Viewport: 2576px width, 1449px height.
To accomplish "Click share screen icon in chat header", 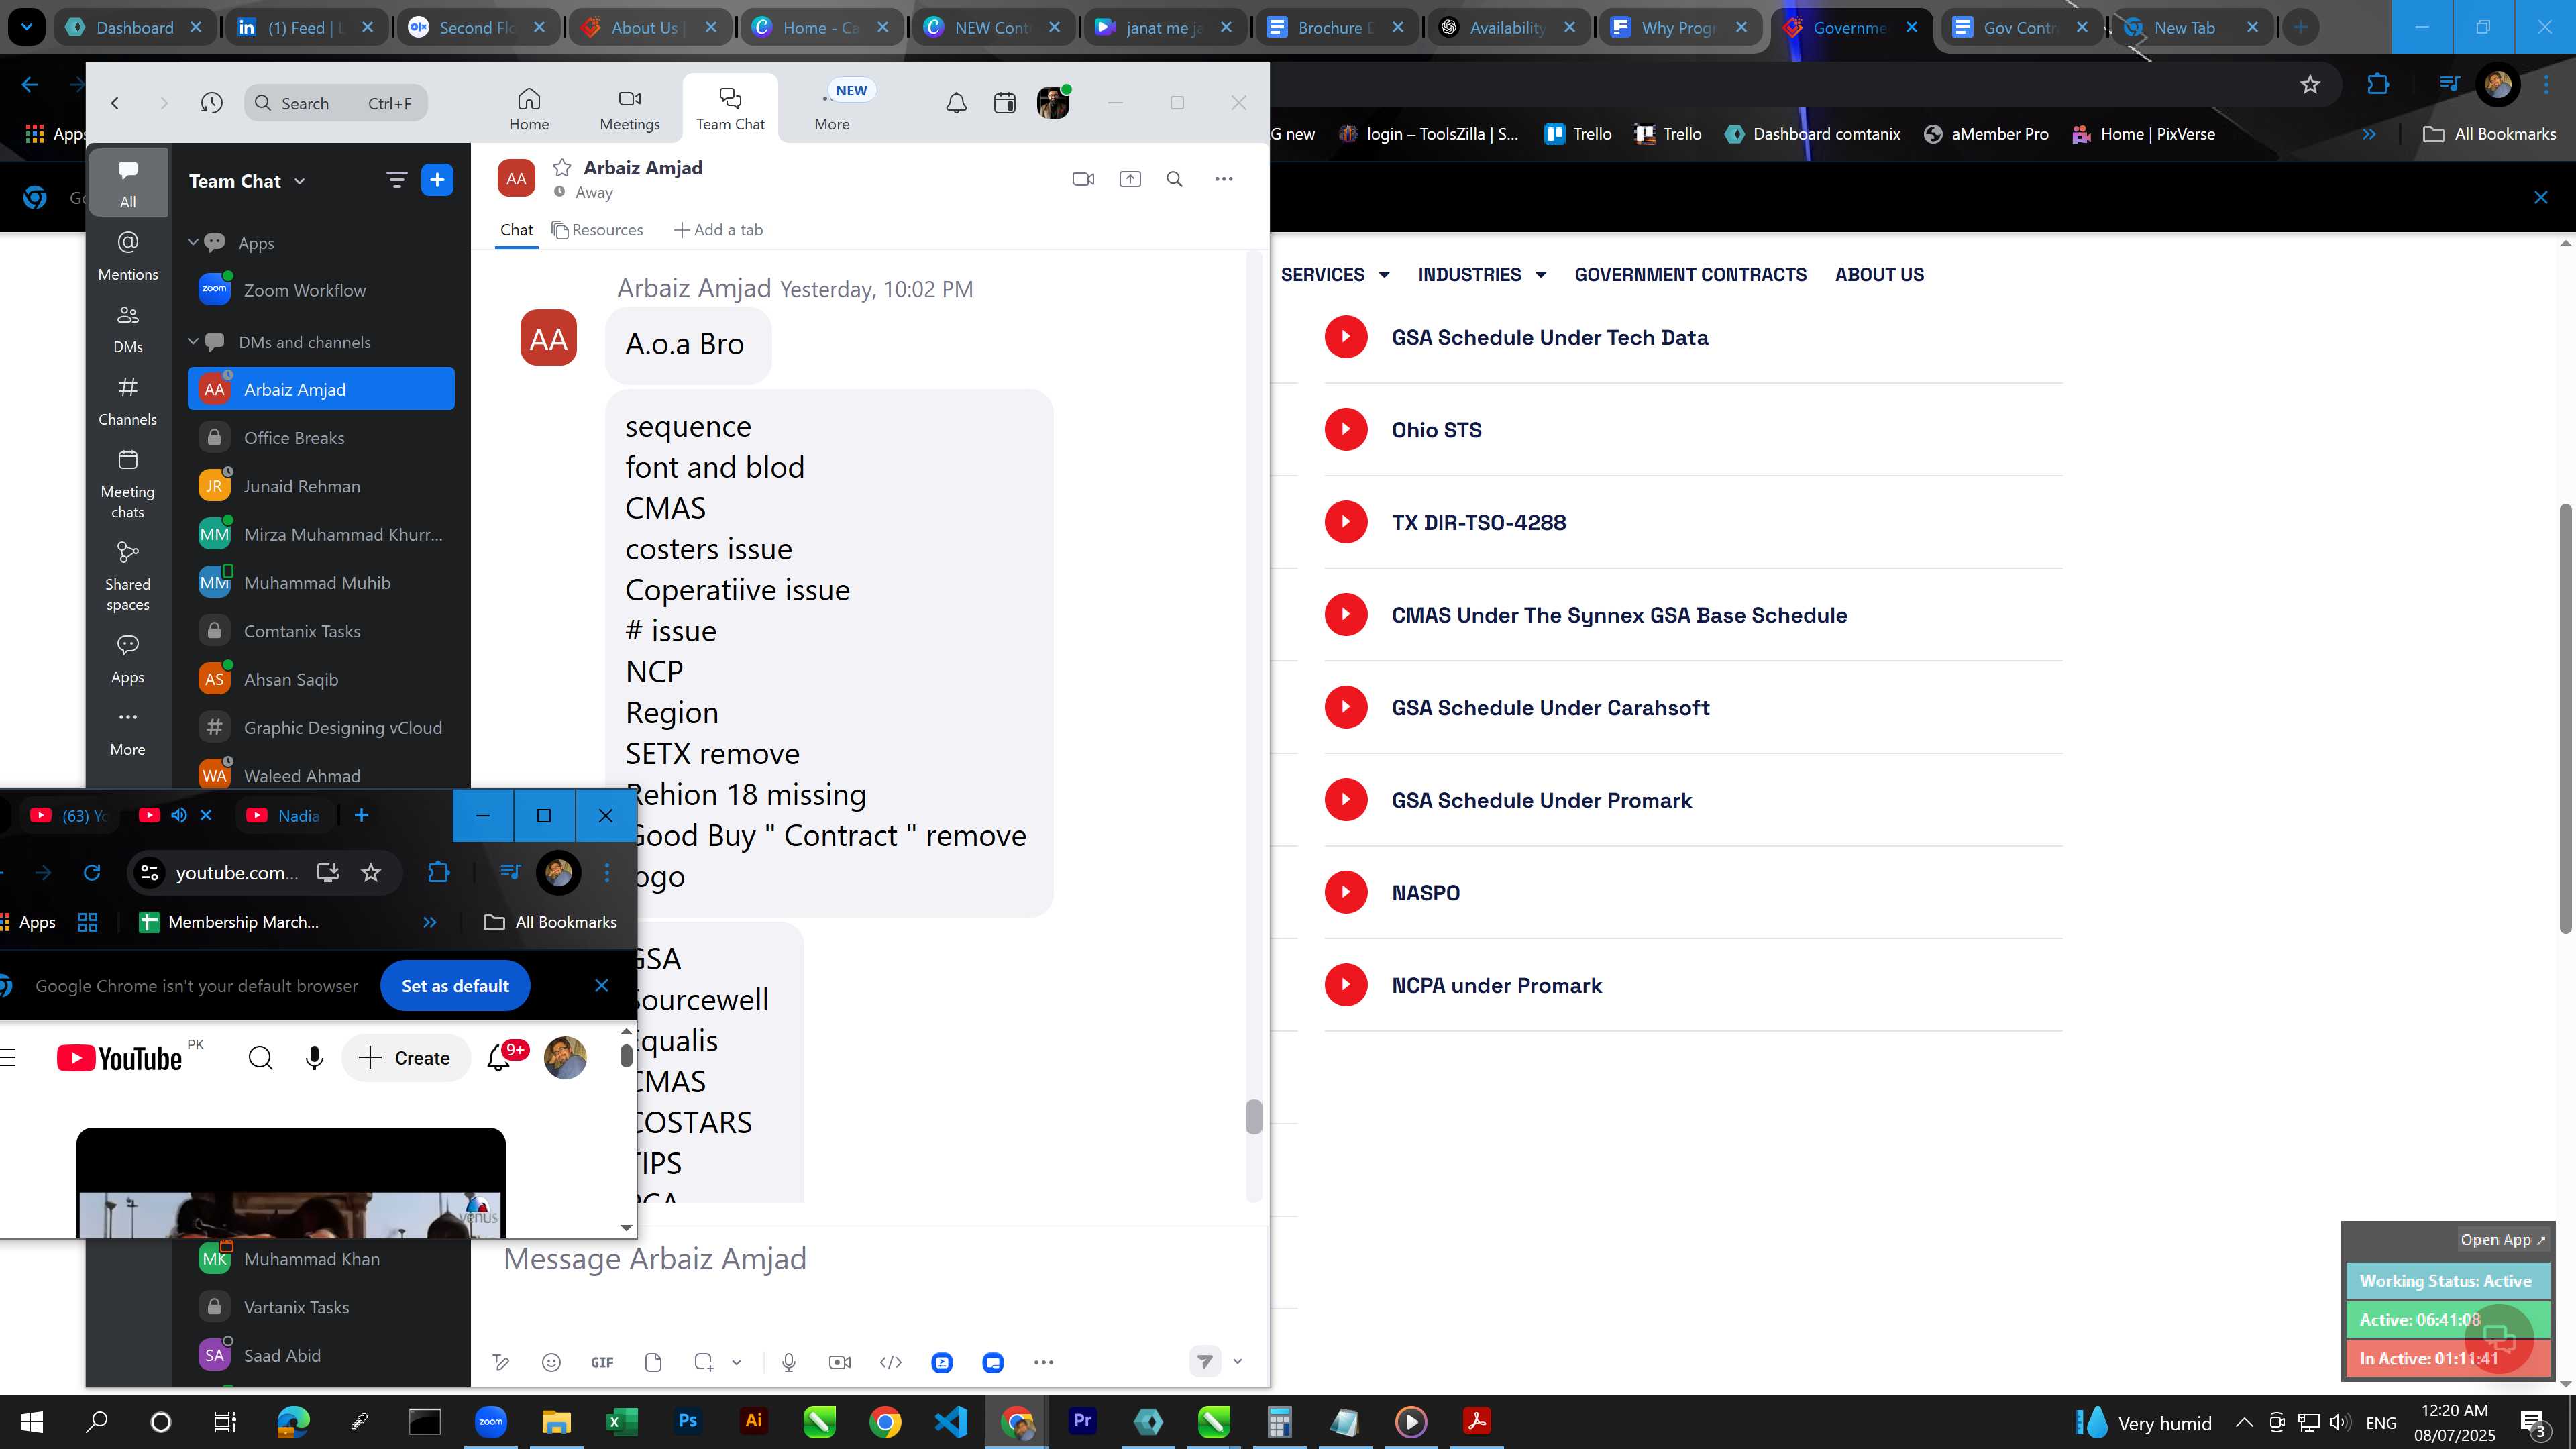I will (x=1130, y=179).
